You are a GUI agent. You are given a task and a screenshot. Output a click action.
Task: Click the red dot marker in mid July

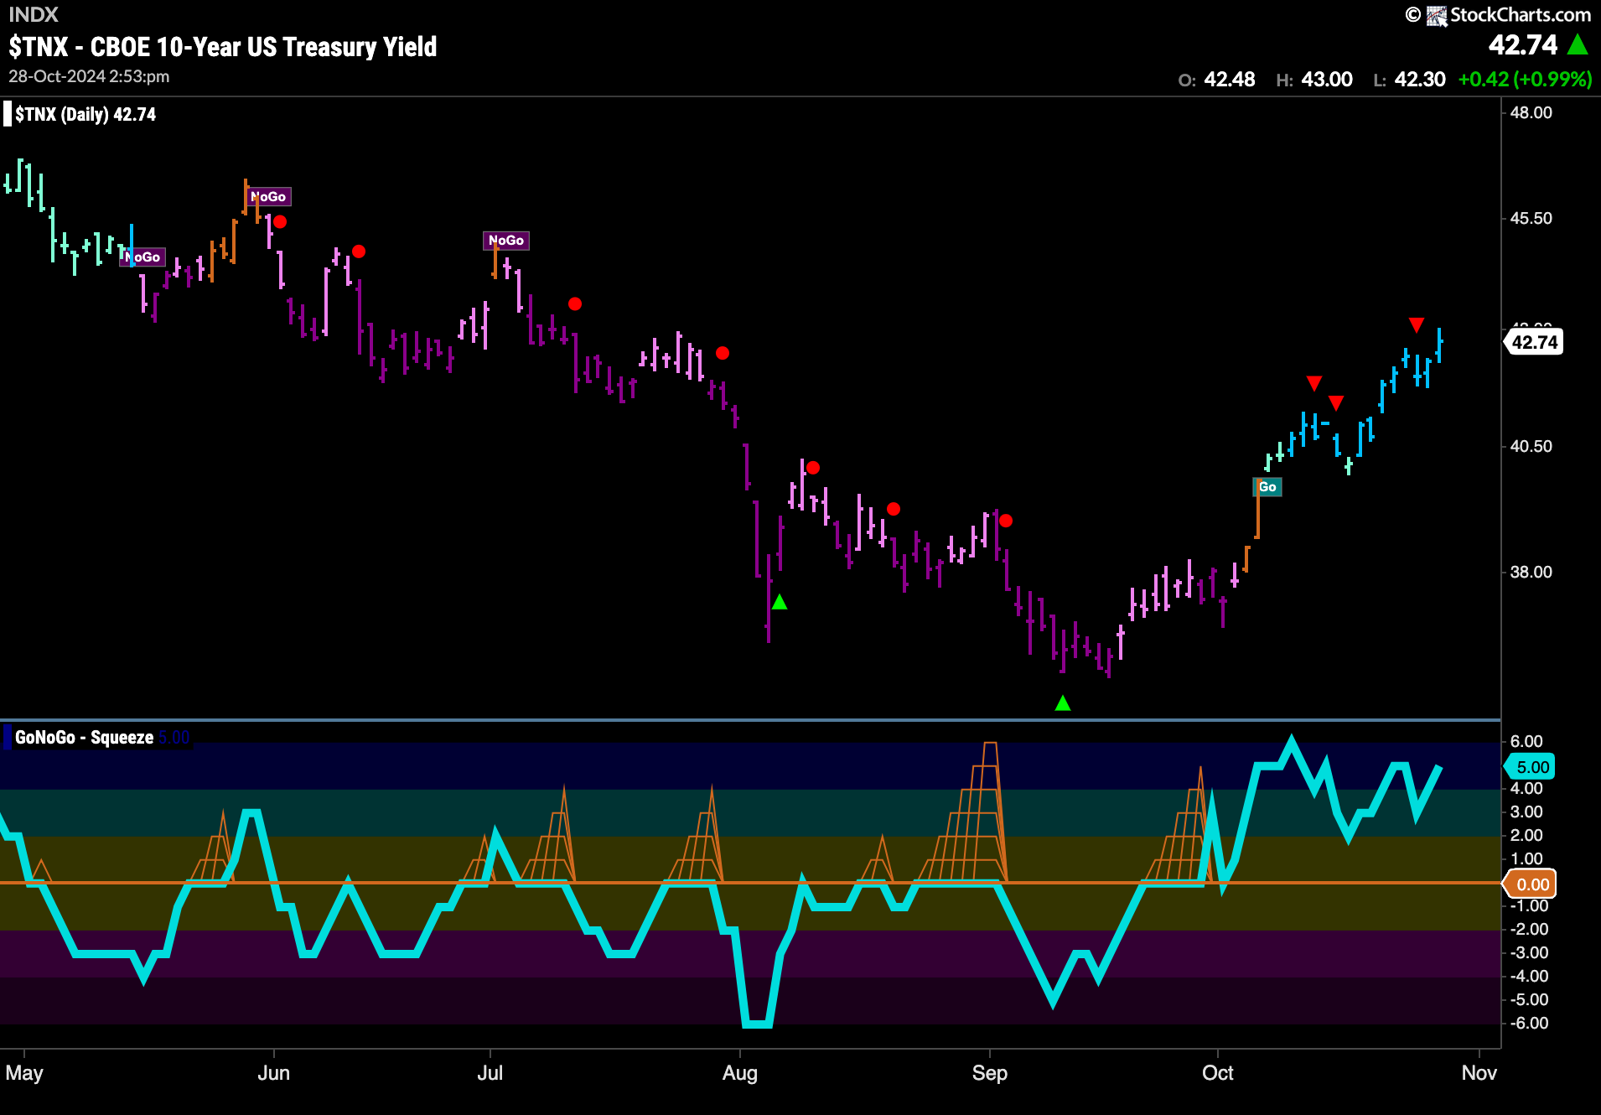coord(575,303)
